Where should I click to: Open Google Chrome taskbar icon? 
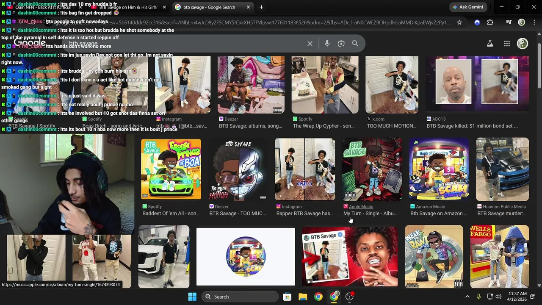click(x=318, y=297)
